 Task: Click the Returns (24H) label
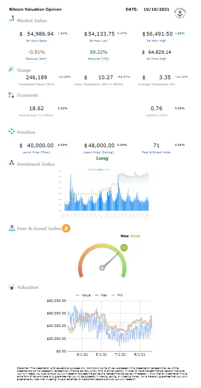pyautogui.click(x=37, y=59)
